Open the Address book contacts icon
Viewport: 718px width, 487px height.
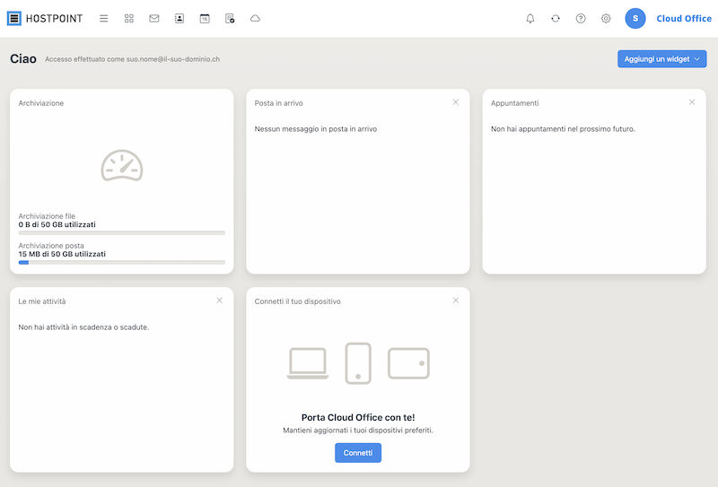(x=179, y=18)
